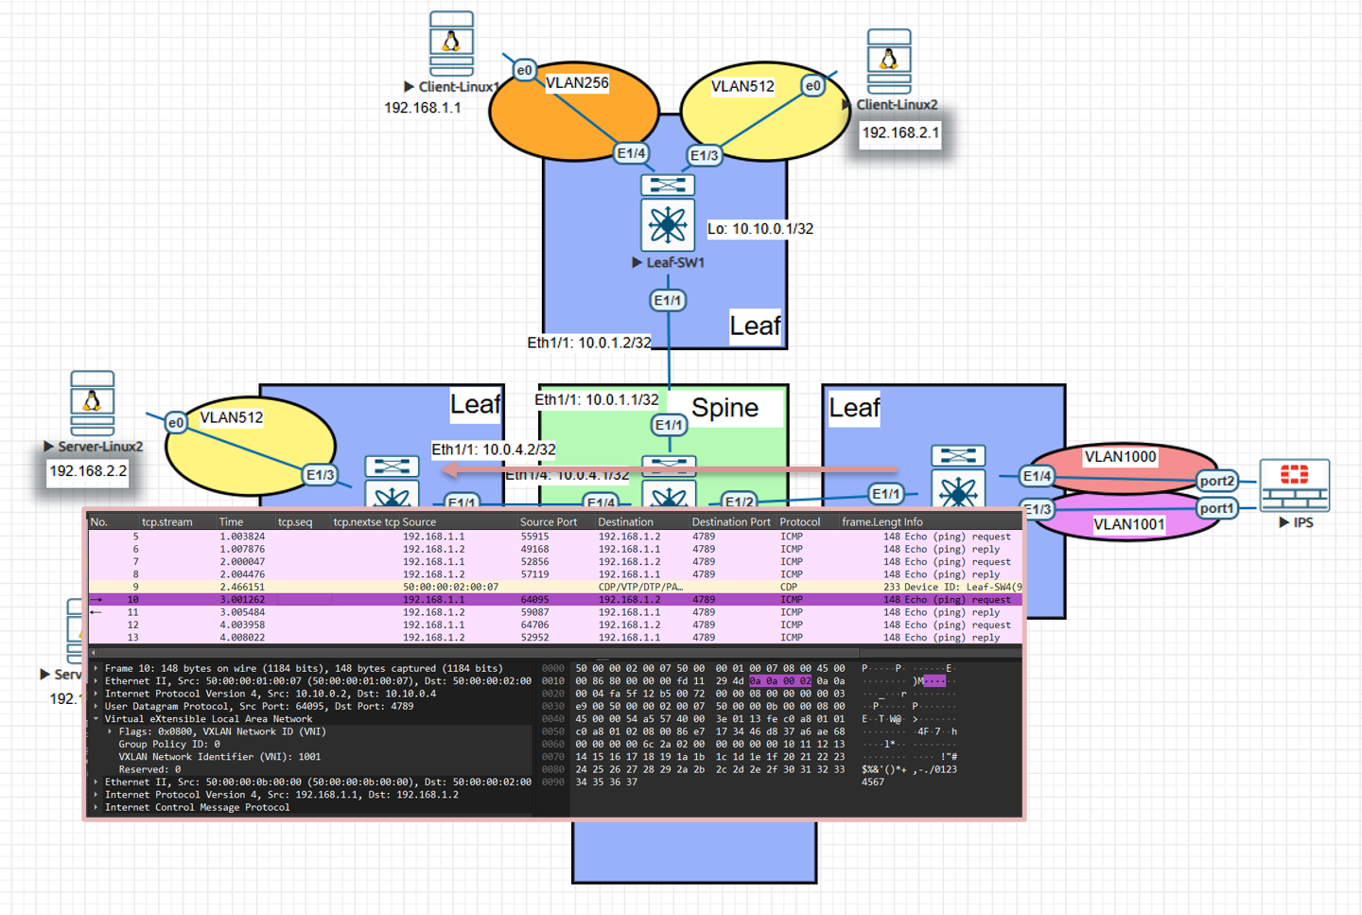Expand the VXLAN Flags 0x0800 subtree
Screen dimensions: 1362x915
pyautogui.click(x=111, y=731)
